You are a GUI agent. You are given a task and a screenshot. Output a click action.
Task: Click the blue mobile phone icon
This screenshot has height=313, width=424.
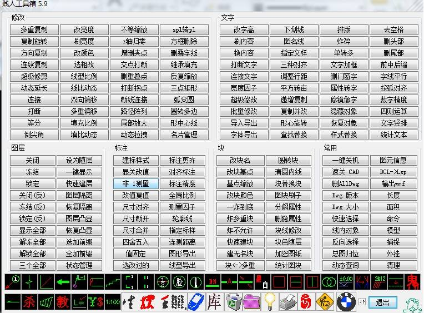(196, 302)
